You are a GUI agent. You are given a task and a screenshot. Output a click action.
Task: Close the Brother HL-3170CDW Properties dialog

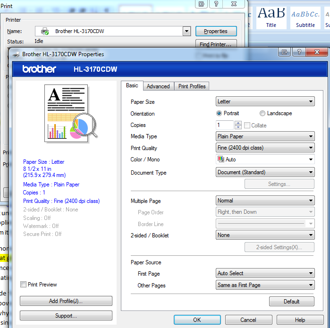[x=317, y=52]
